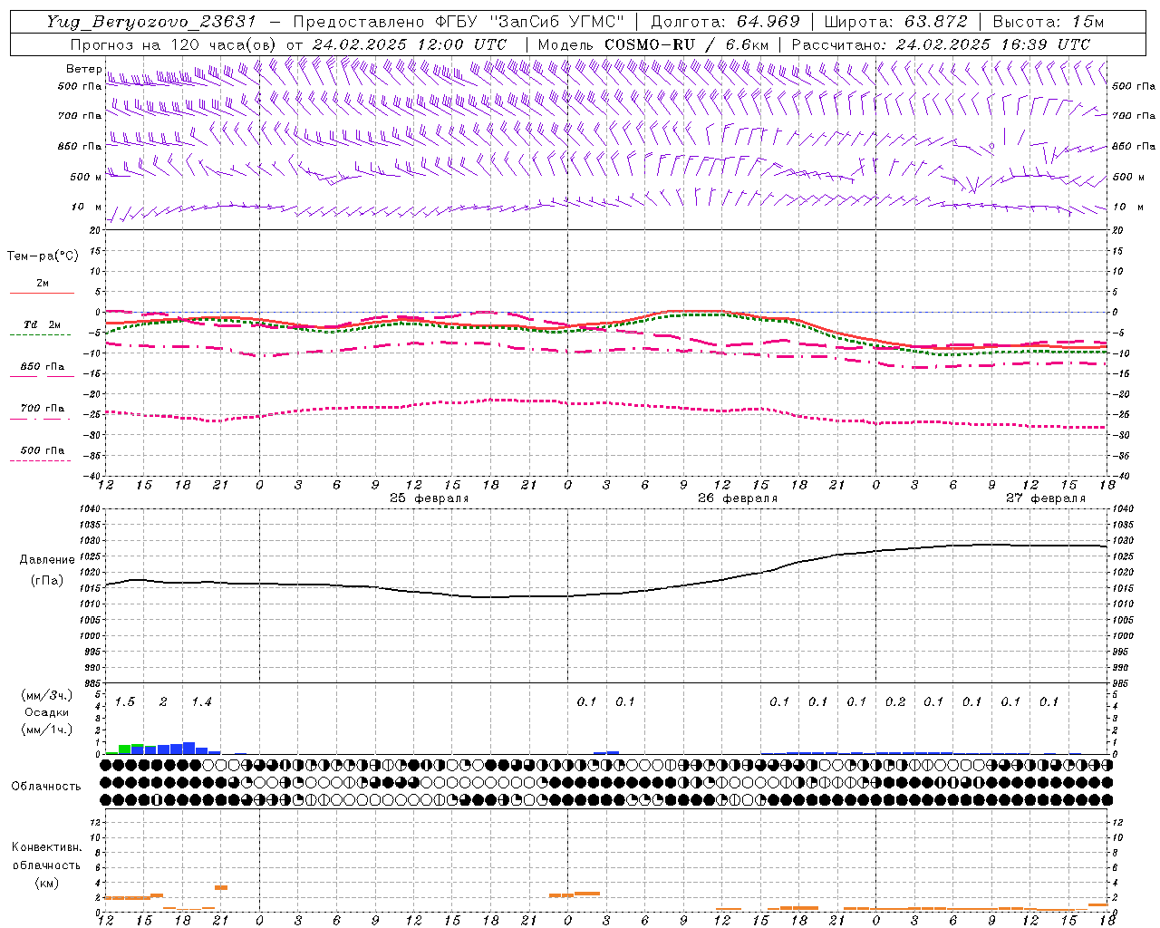
Task: Click the 'Td 2м' dew point legend entry
Action: click(x=43, y=324)
